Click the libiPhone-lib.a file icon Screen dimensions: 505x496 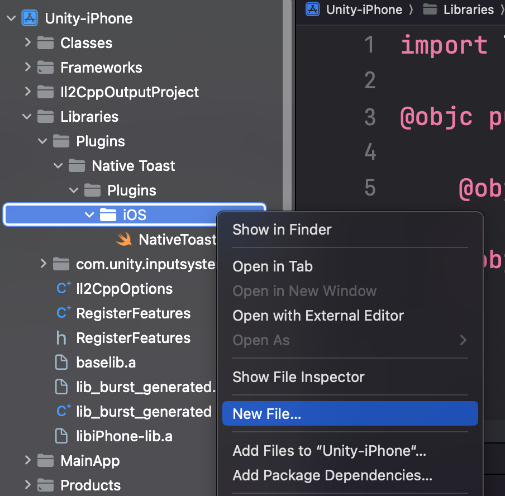(x=61, y=436)
